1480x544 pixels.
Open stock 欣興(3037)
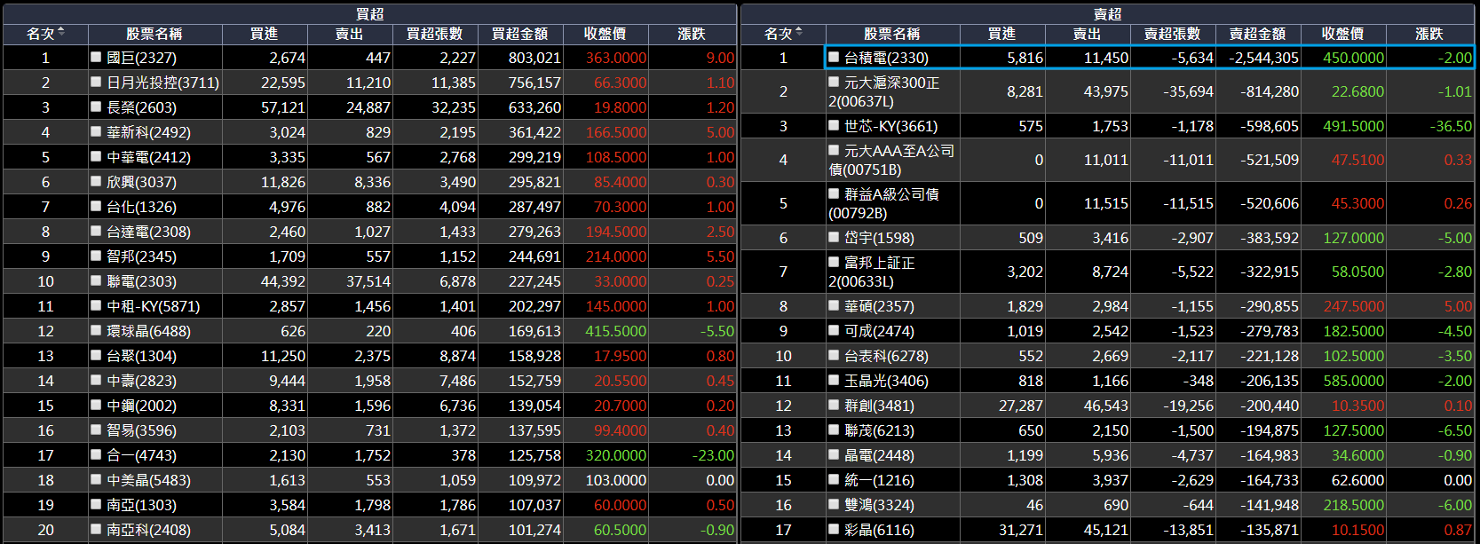point(141,182)
